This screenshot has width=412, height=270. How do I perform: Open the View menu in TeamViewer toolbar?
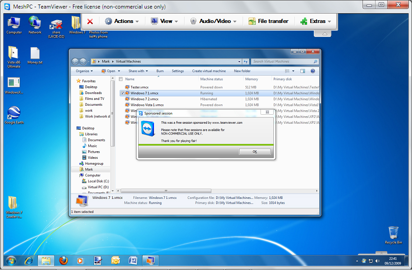pyautogui.click(x=164, y=21)
